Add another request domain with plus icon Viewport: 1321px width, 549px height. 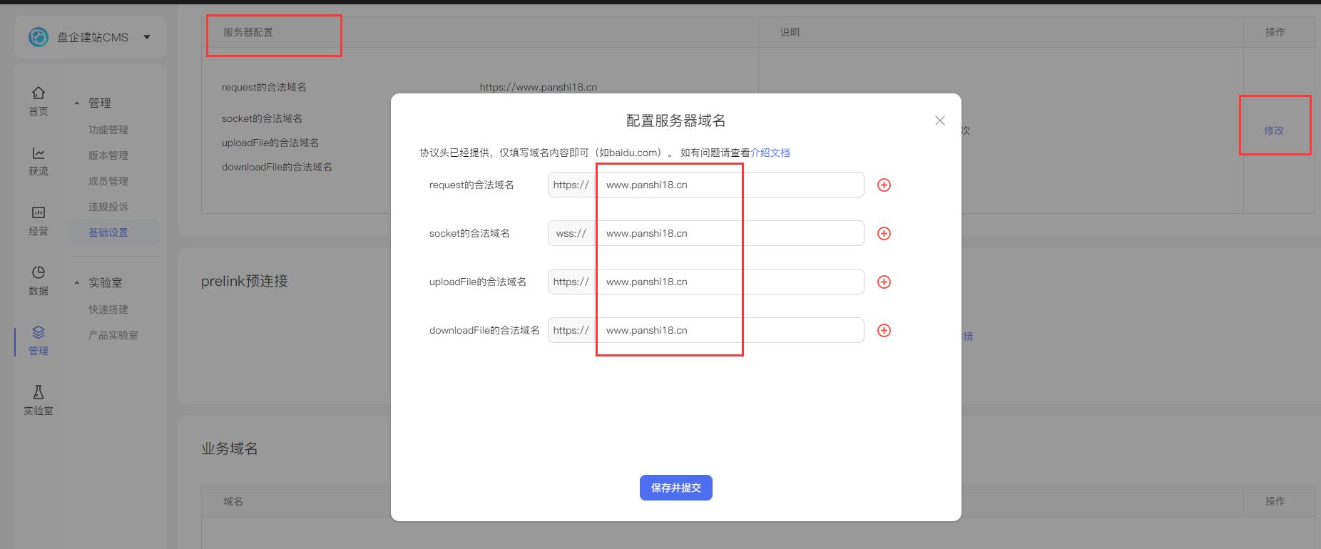tap(884, 185)
